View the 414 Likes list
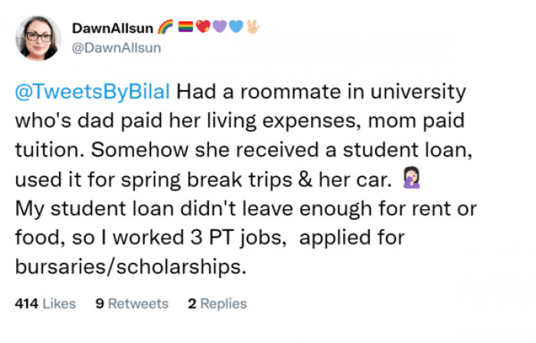The height and width of the screenshot is (343, 536). [45, 303]
